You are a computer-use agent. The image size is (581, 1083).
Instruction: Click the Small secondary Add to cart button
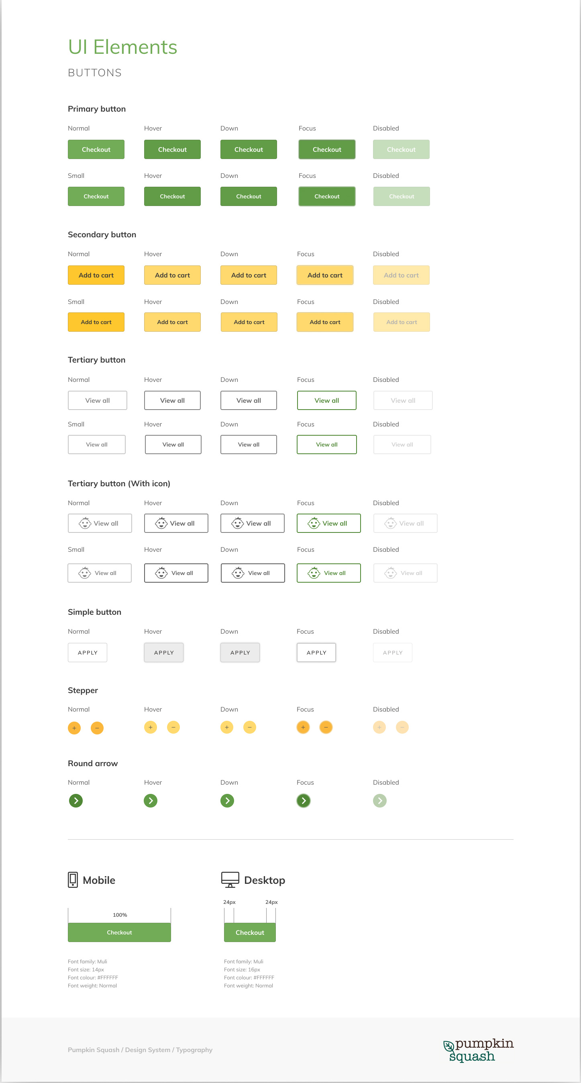(96, 322)
